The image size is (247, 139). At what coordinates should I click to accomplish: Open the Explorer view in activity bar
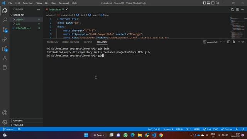tap(5, 10)
